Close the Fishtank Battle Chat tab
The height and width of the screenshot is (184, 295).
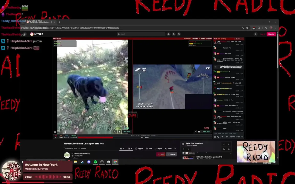point(54,22)
